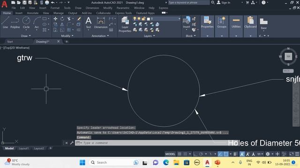
Task: Open the Dimension tool
Action: tap(101, 22)
